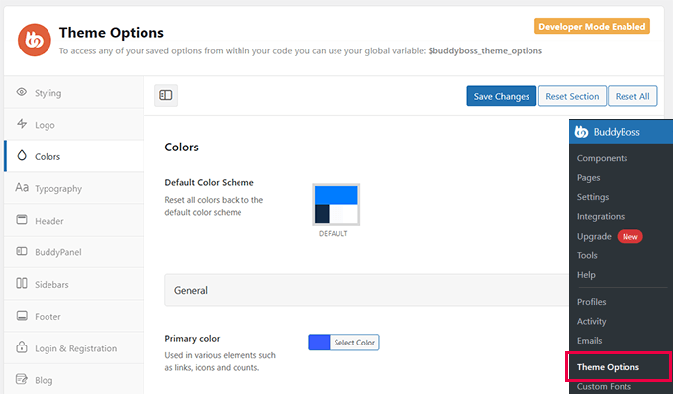Click Select Color button for Primary color

(x=354, y=343)
